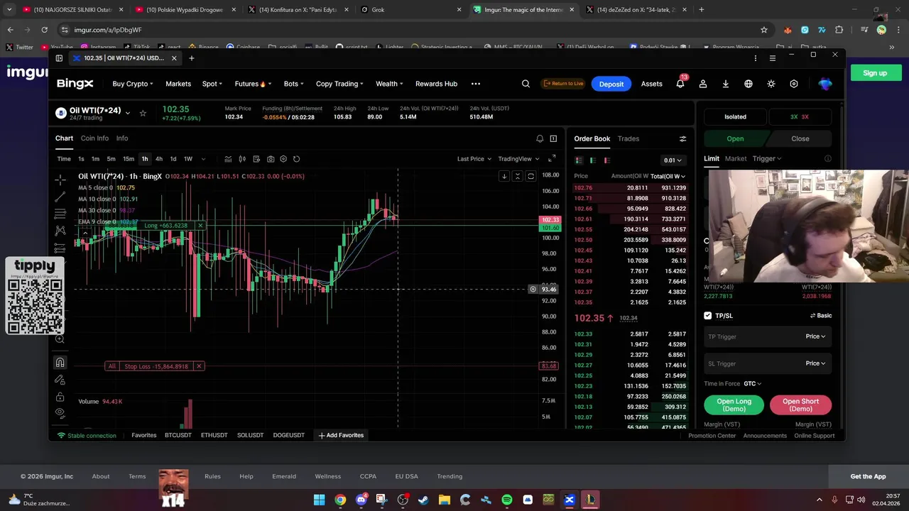Expand the Futures dropdown menu
Screen dimensions: 909x511
(253, 84)
